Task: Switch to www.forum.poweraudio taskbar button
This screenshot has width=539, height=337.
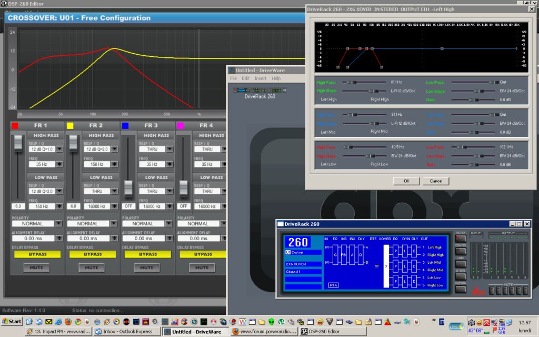Action: 264,332
